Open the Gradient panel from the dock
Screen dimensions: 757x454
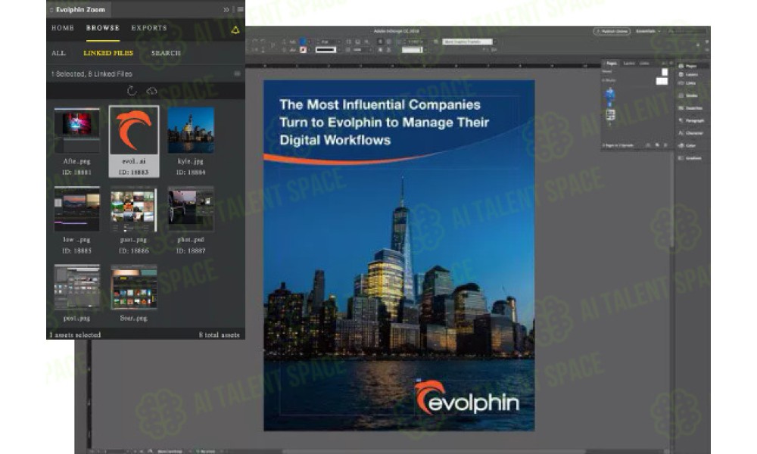pyautogui.click(x=690, y=158)
